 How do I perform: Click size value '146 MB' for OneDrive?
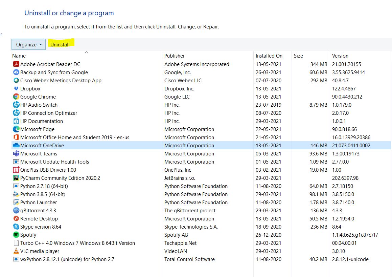coord(319,145)
